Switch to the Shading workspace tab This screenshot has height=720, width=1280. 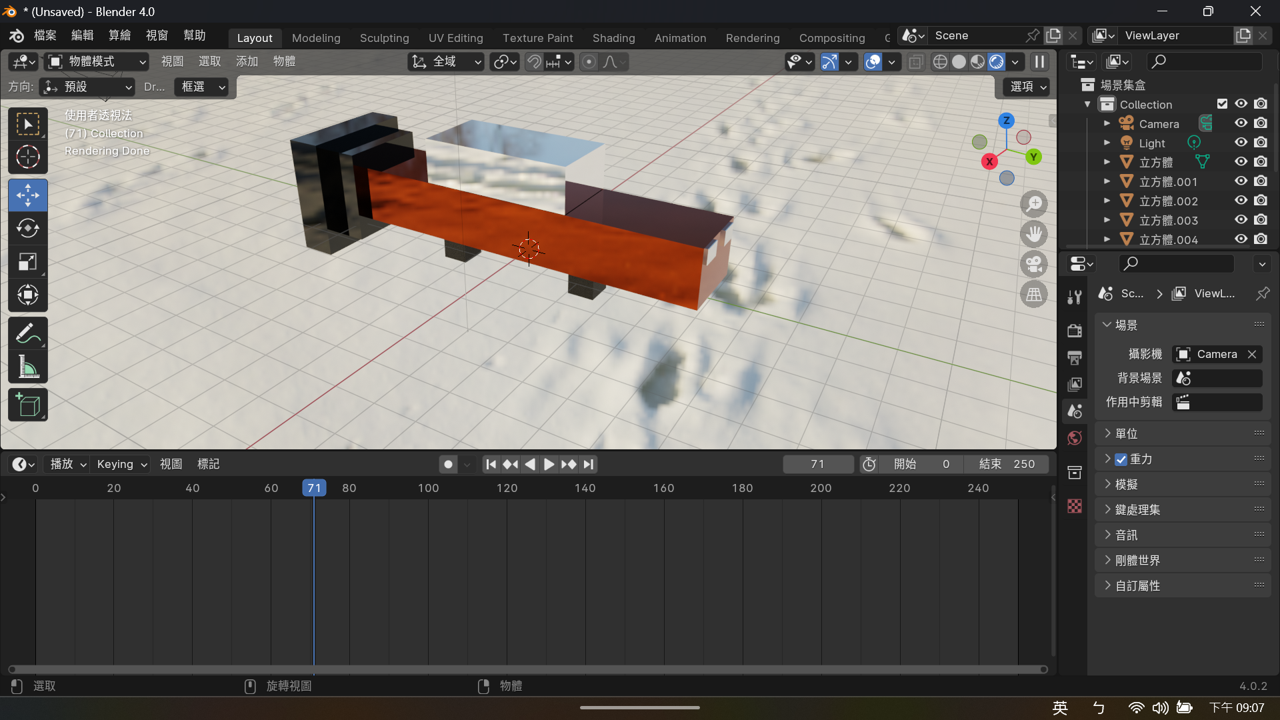pyautogui.click(x=613, y=38)
